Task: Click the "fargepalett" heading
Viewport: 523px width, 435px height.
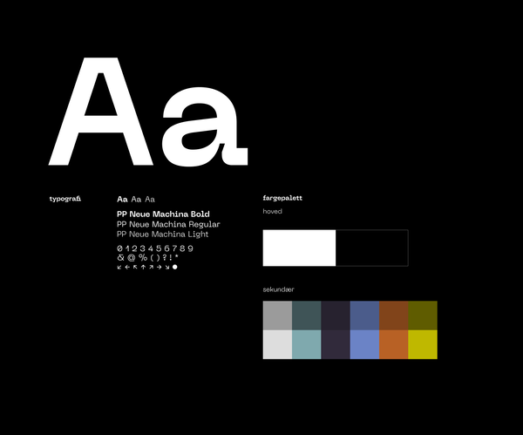Action: [282, 198]
